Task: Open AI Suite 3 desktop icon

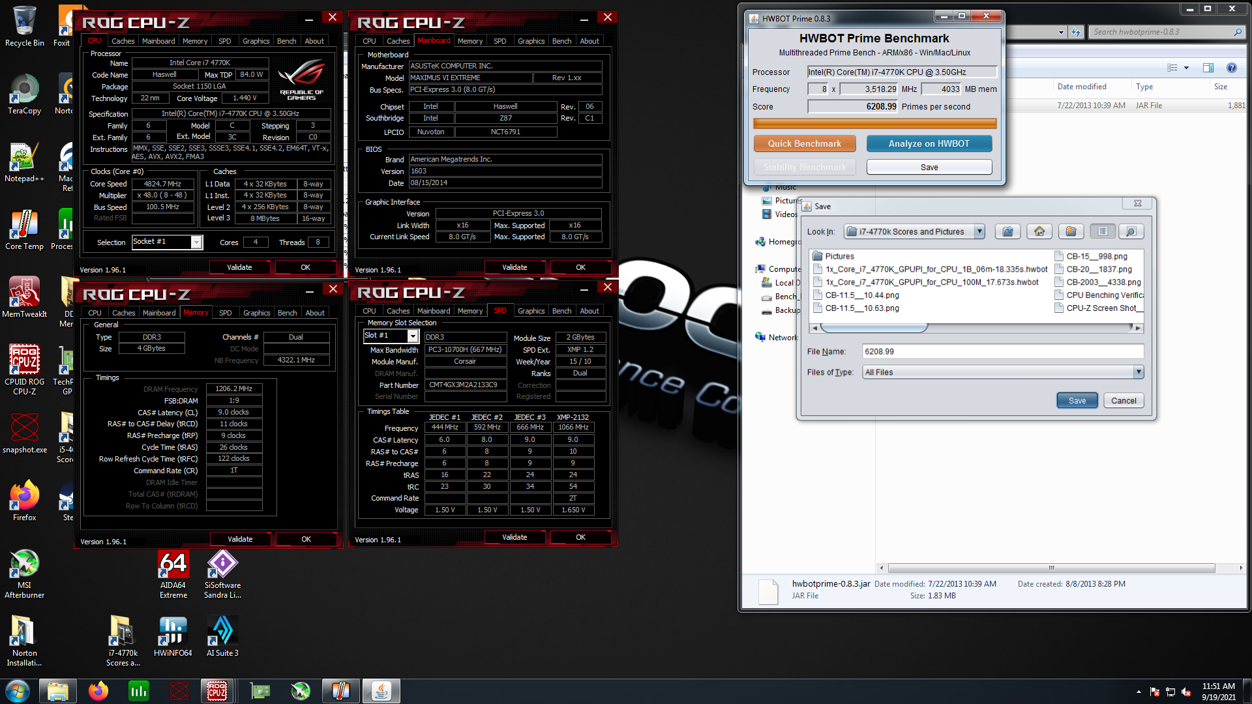Action: coord(222,637)
